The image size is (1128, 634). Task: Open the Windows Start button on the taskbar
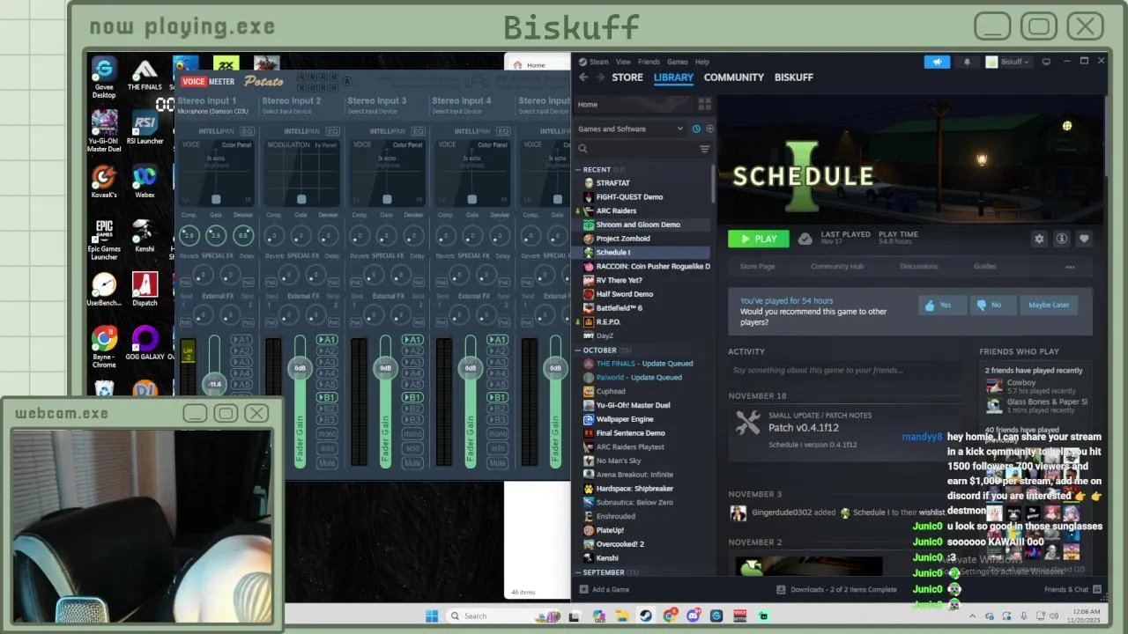pos(432,616)
